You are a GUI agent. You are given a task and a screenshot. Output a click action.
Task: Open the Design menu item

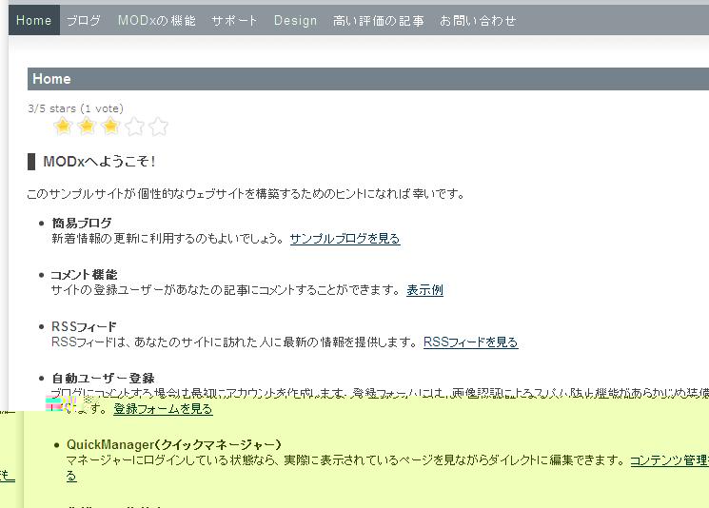tap(295, 20)
